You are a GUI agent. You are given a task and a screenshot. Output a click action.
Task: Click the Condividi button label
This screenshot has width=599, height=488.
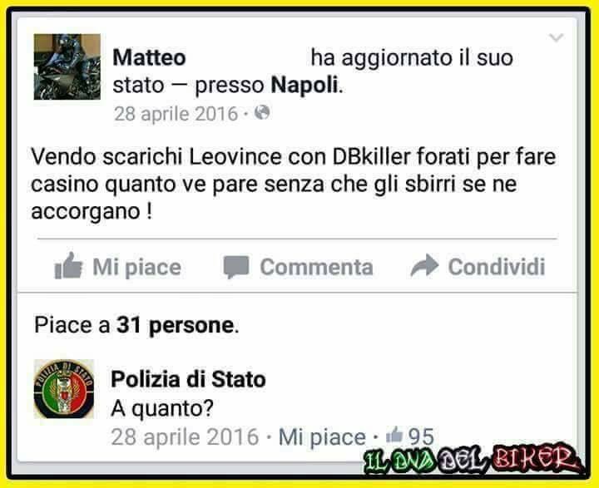pyautogui.click(x=497, y=267)
